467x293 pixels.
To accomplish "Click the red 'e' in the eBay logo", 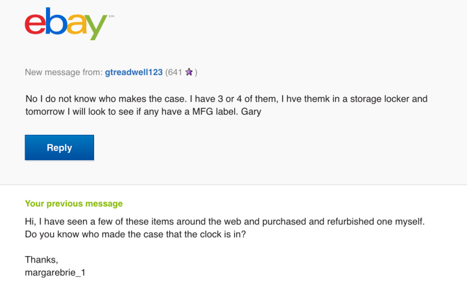I will (36, 25).
